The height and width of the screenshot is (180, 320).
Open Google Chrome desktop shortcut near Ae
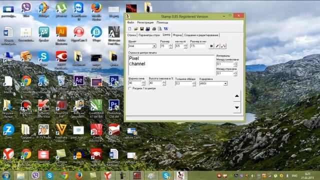(x=26, y=84)
